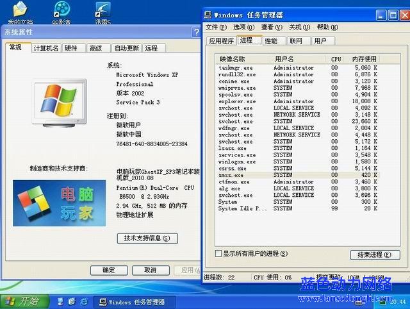Select the explorer.exe process row
The width and height of the screenshot is (410, 309).
click(298, 101)
